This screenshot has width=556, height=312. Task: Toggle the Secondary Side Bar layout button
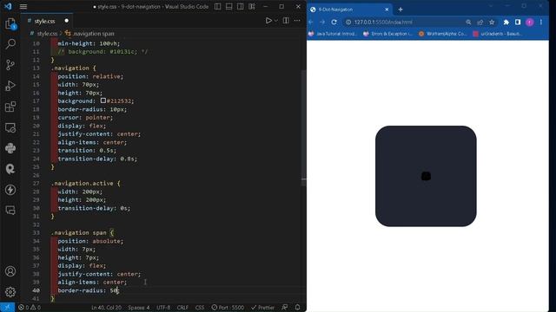(241, 6)
